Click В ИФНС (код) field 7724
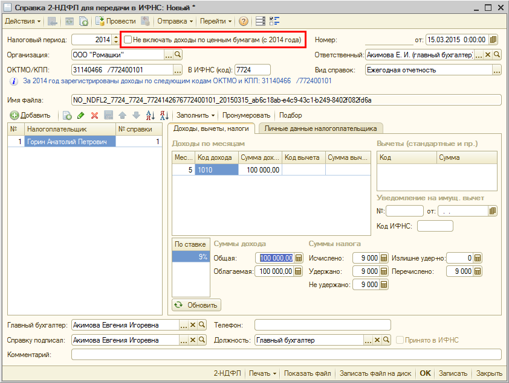This screenshot has height=383, width=509. (x=253, y=70)
